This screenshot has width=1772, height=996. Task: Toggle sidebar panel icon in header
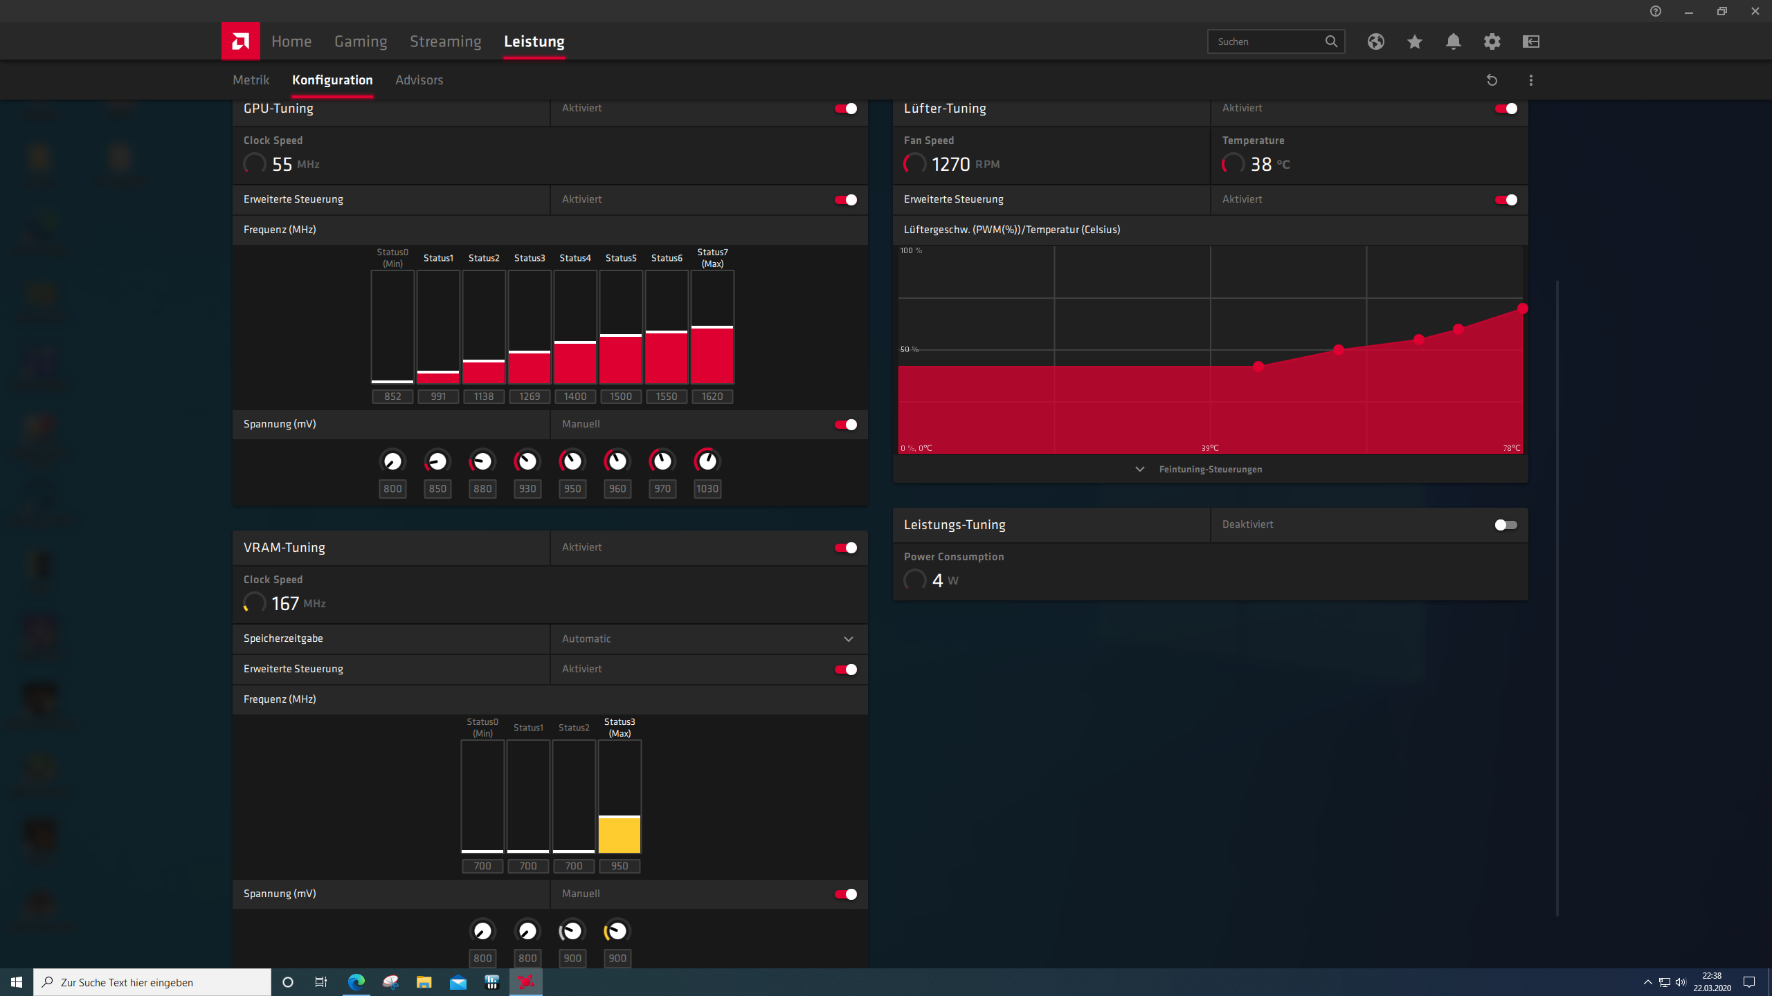click(1530, 41)
